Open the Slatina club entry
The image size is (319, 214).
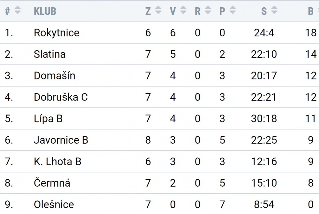pyautogui.click(x=50, y=54)
